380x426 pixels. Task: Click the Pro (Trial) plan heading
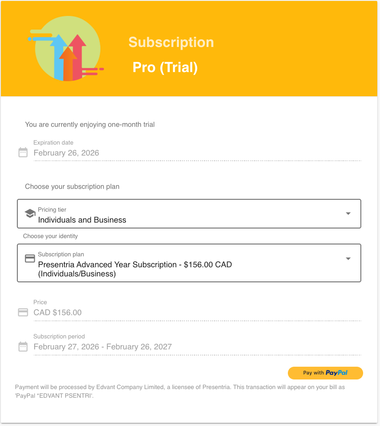pyautogui.click(x=165, y=68)
